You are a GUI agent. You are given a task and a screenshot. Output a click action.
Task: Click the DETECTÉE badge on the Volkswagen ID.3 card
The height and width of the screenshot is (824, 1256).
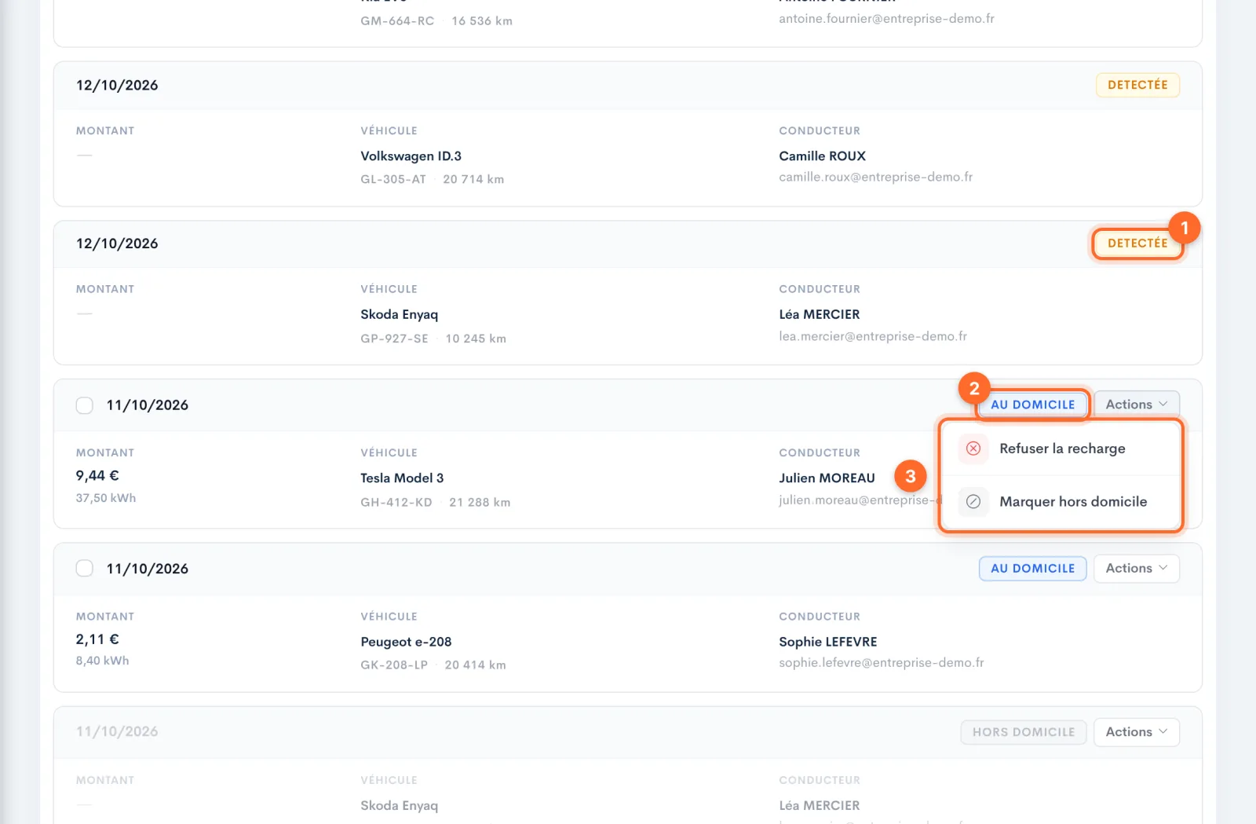(x=1137, y=85)
